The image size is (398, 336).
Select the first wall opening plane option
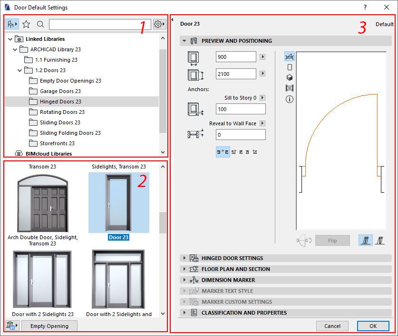point(366,240)
